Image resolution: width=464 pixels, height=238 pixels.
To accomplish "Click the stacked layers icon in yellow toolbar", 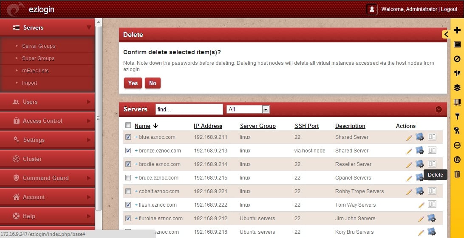I will click(457, 88).
